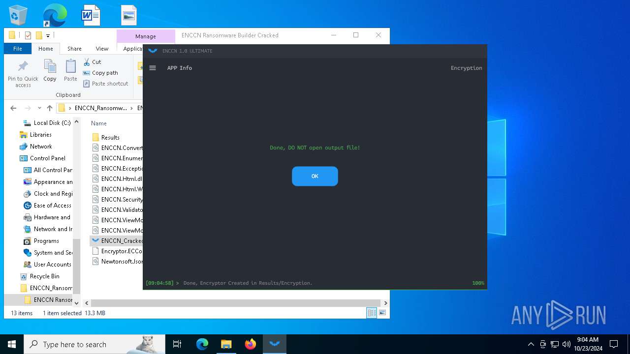Viewport: 630px width, 354px height.
Task: Open Windows Start menu
Action: pos(12,344)
